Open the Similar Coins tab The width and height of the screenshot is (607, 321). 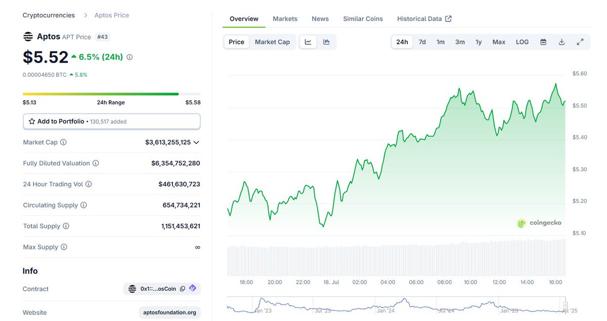363,19
